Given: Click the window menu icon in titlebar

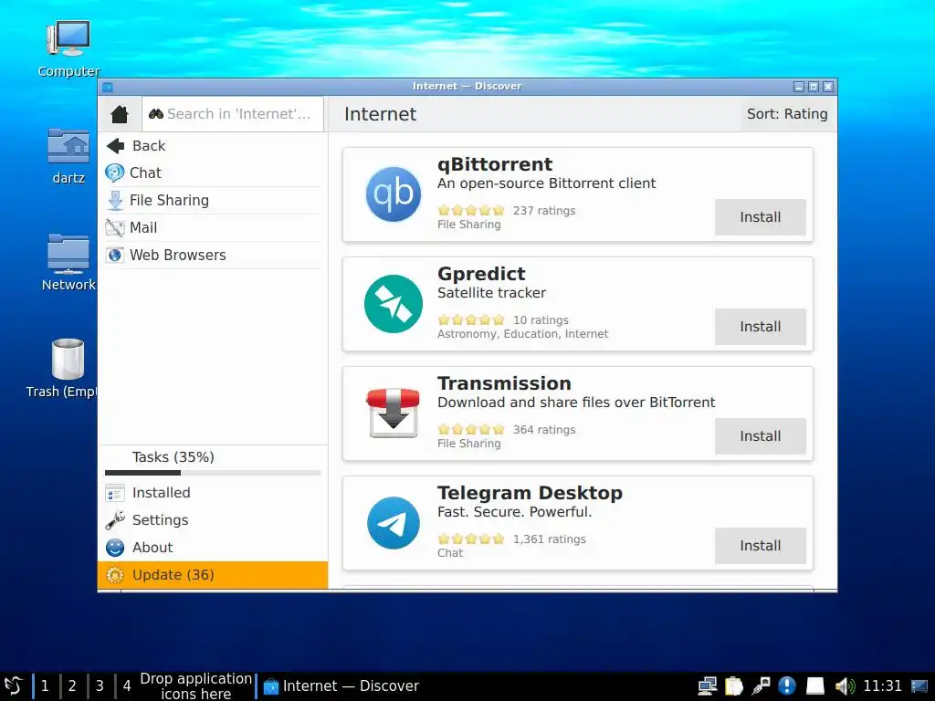Looking at the screenshot, I should [108, 87].
